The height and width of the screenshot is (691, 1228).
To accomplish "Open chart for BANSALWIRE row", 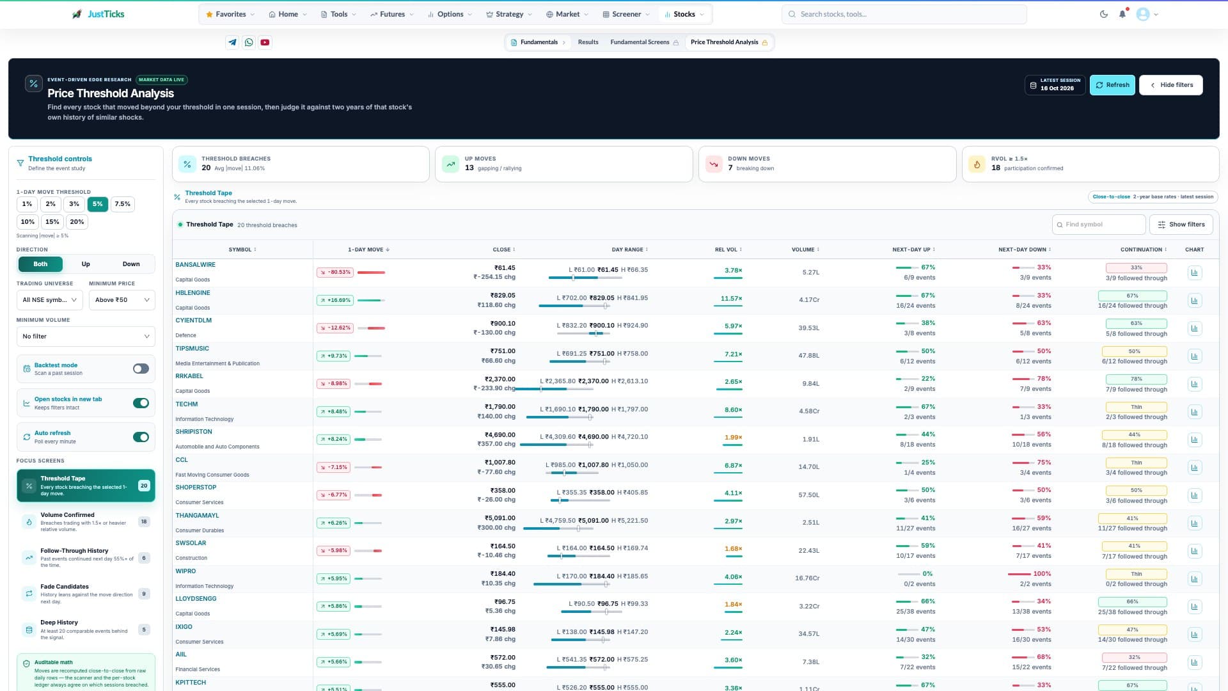I will (1194, 273).
